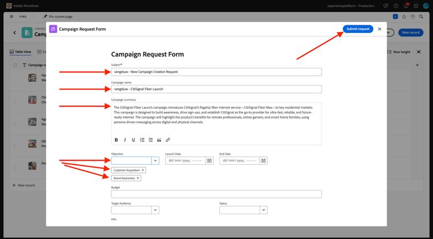Click the first campaign row thumbnail
This screenshot has width=433, height=239.
(x=32, y=78)
